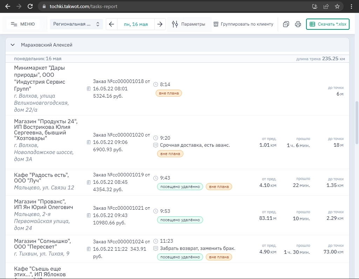The height and width of the screenshot is (279, 359).
Task: Open the Региональная dropdown selector
Action: 76,24
